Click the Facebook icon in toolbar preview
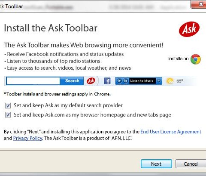Image resolution: width=206 pixels, height=176 pixels. click(107, 81)
